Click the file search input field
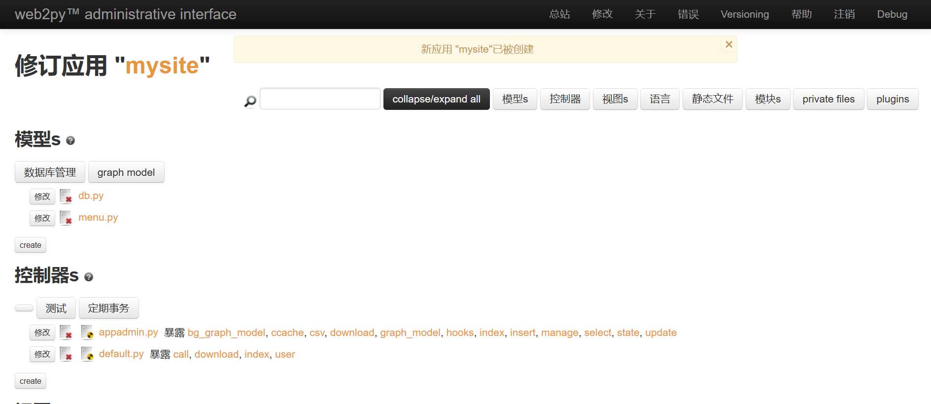Screen dimensions: 931x404 tap(320, 99)
